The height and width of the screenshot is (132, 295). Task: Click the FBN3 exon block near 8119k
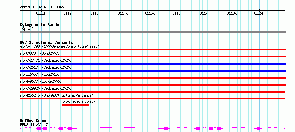(258, 129)
